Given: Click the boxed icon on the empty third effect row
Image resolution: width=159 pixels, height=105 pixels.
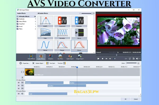Looking at the screenshot, I should pyautogui.click(x=23, y=88).
